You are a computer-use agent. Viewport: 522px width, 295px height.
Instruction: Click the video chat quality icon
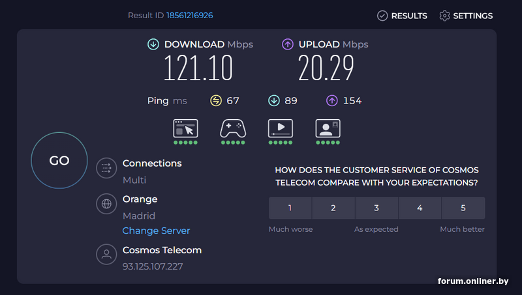(x=328, y=128)
